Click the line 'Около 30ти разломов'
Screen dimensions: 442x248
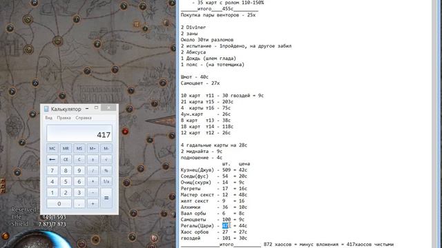tap(207, 40)
